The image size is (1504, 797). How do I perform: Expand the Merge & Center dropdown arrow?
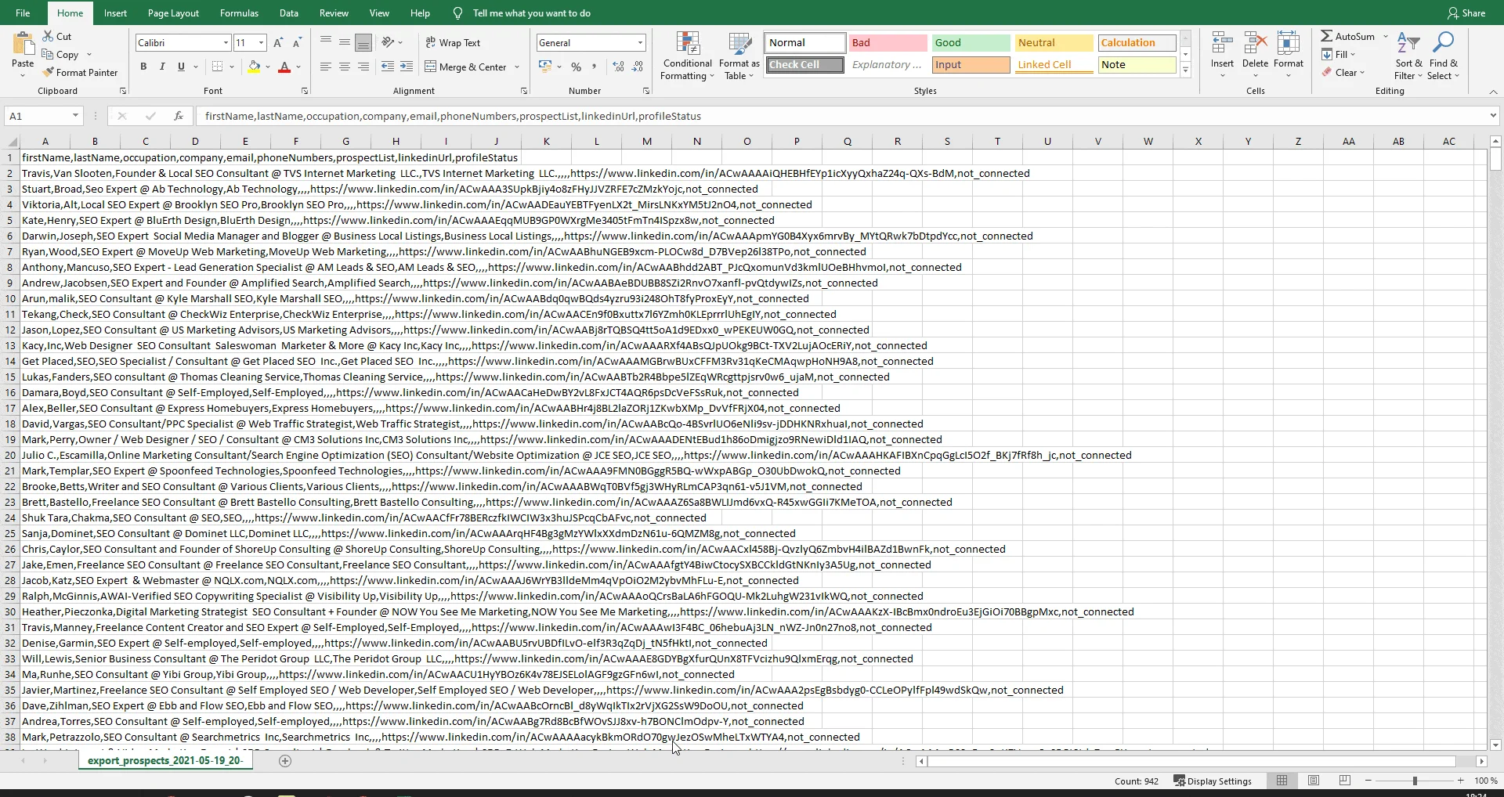point(517,67)
